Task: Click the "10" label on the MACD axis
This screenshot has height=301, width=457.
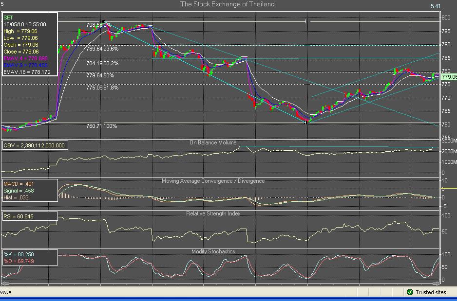Action: [x=444, y=180]
